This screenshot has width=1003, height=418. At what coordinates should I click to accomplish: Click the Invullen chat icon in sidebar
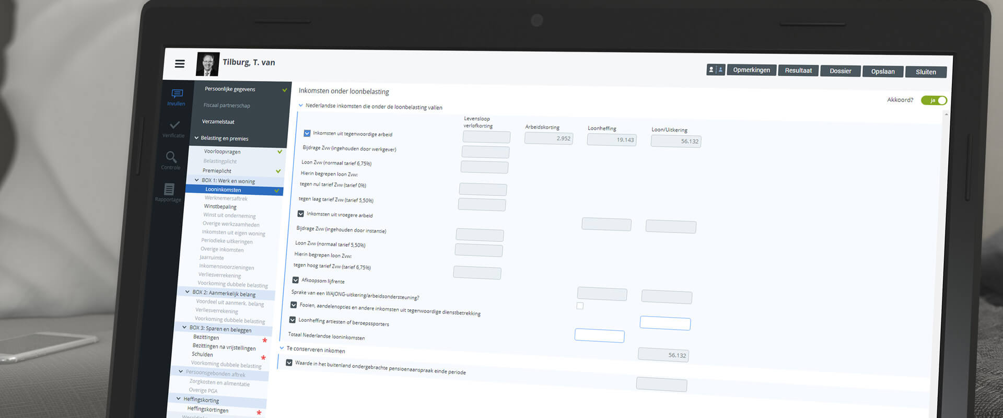pos(177,94)
